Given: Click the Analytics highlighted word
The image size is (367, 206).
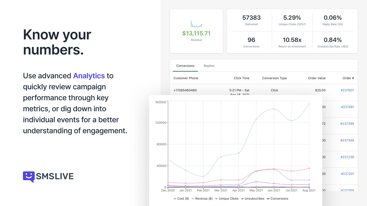Looking at the screenshot, I should click(x=89, y=76).
